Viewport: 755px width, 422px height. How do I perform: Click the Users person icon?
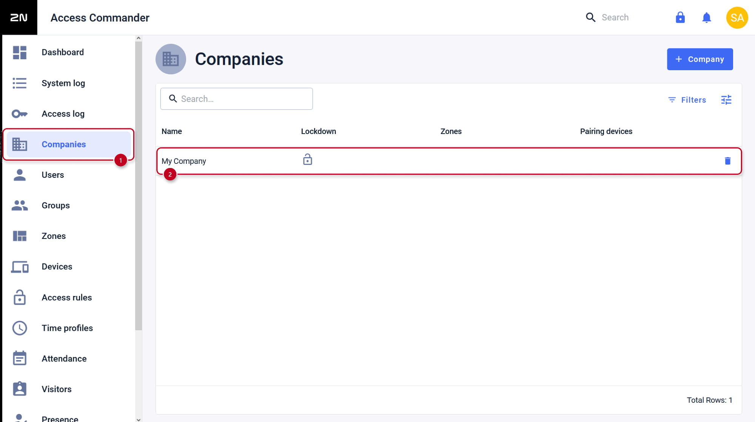(20, 175)
